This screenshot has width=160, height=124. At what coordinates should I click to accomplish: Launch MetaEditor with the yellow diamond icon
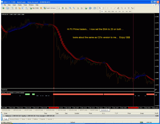point(41,8)
